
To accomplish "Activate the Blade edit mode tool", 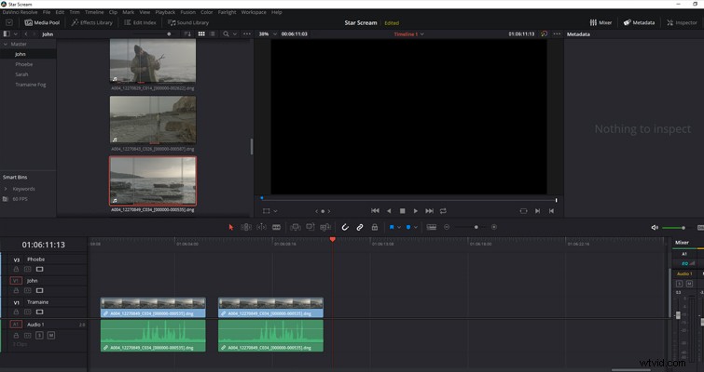I will pyautogui.click(x=276, y=227).
